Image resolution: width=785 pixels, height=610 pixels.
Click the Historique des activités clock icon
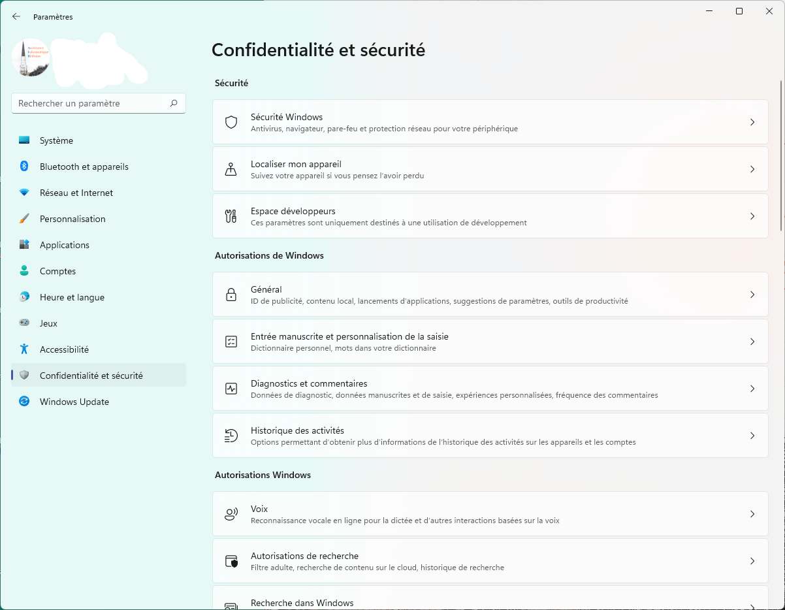[231, 435]
